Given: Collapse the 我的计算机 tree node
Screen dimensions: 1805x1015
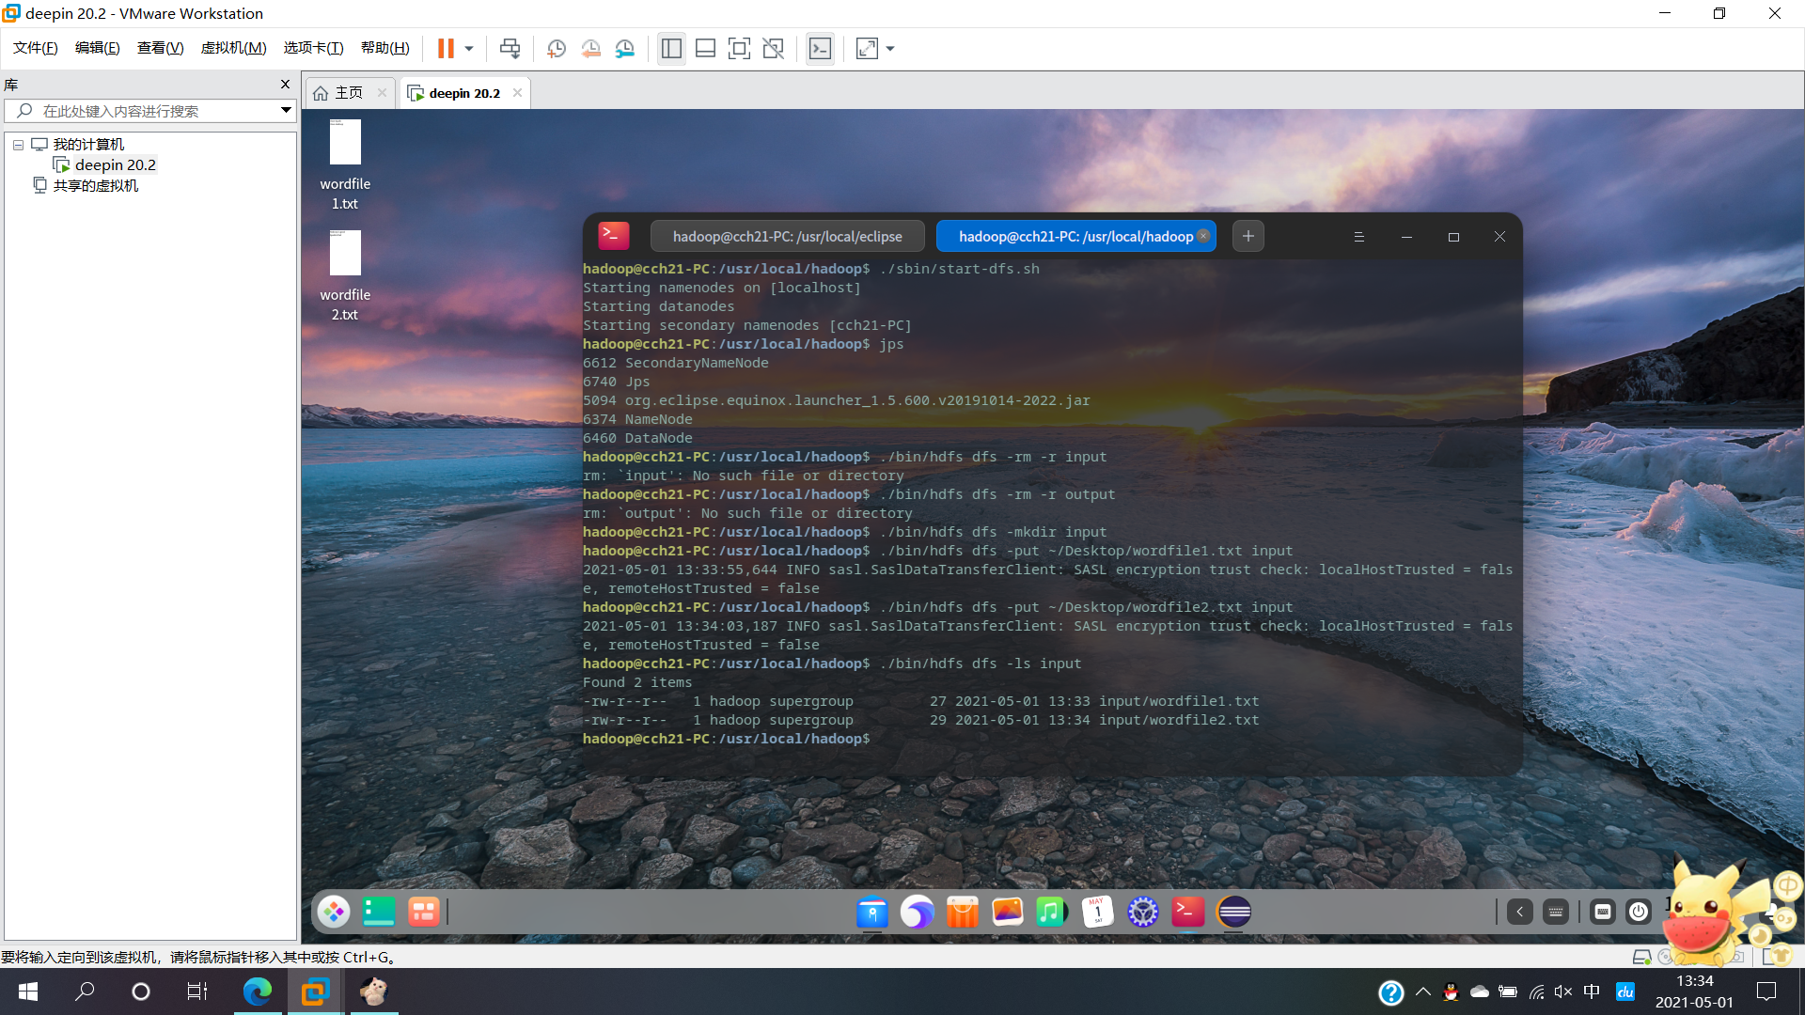Looking at the screenshot, I should click(x=18, y=145).
